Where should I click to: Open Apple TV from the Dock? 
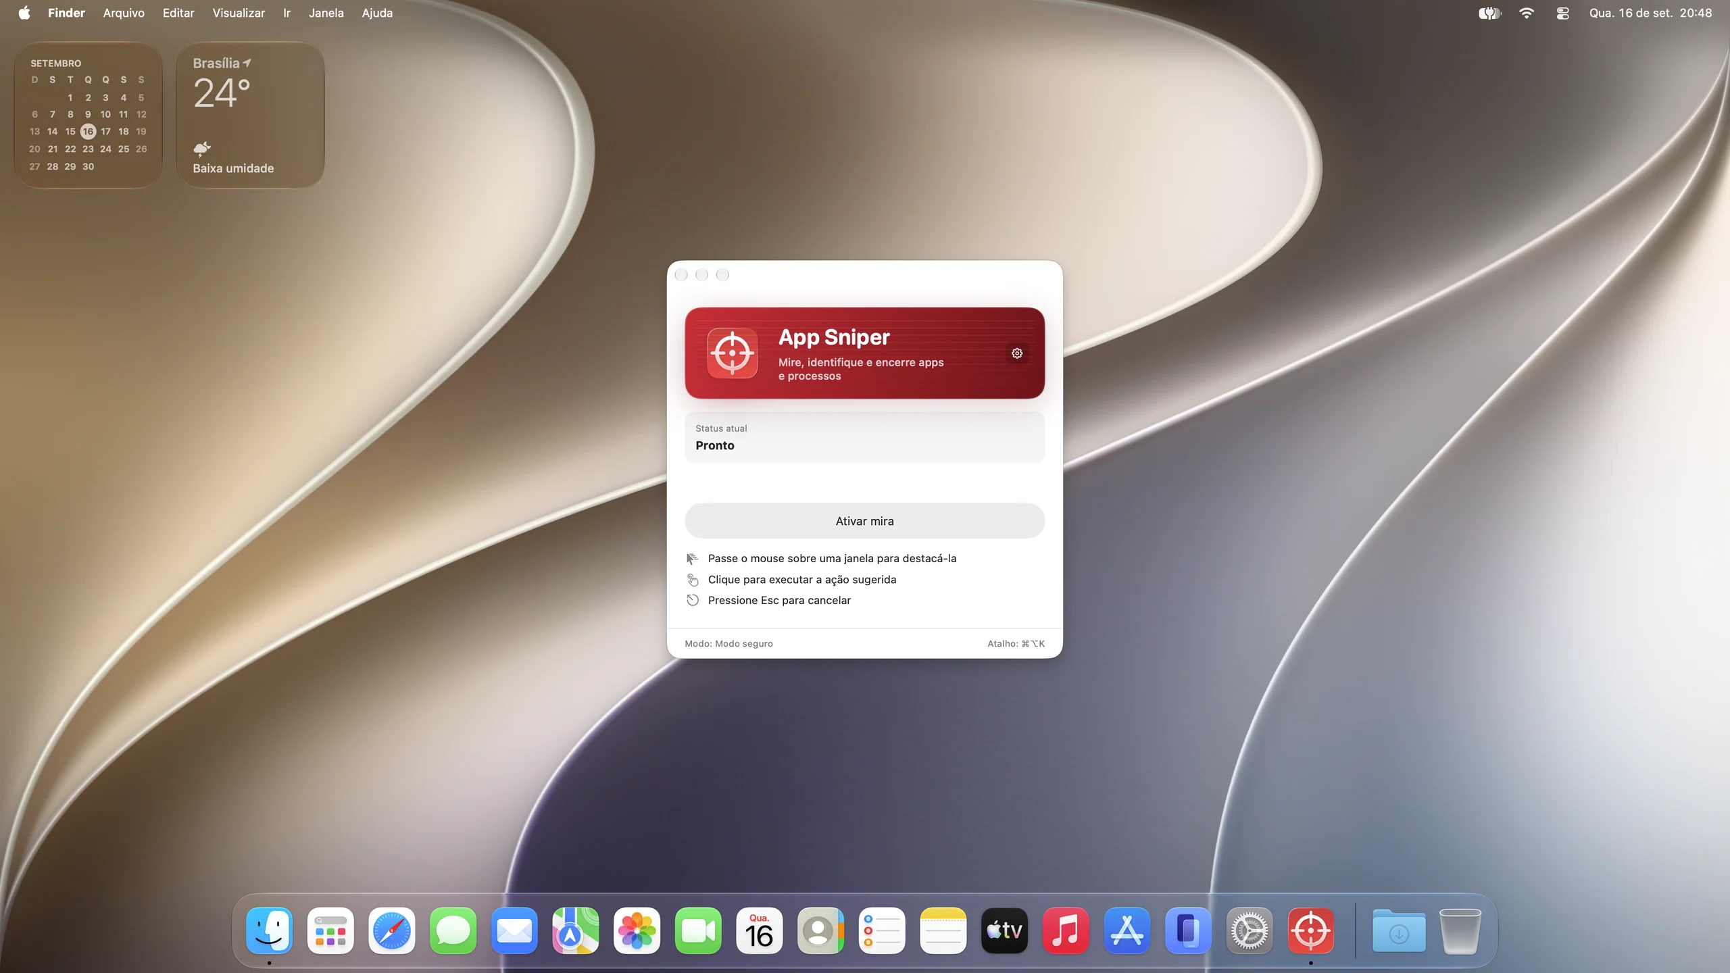coord(1004,930)
